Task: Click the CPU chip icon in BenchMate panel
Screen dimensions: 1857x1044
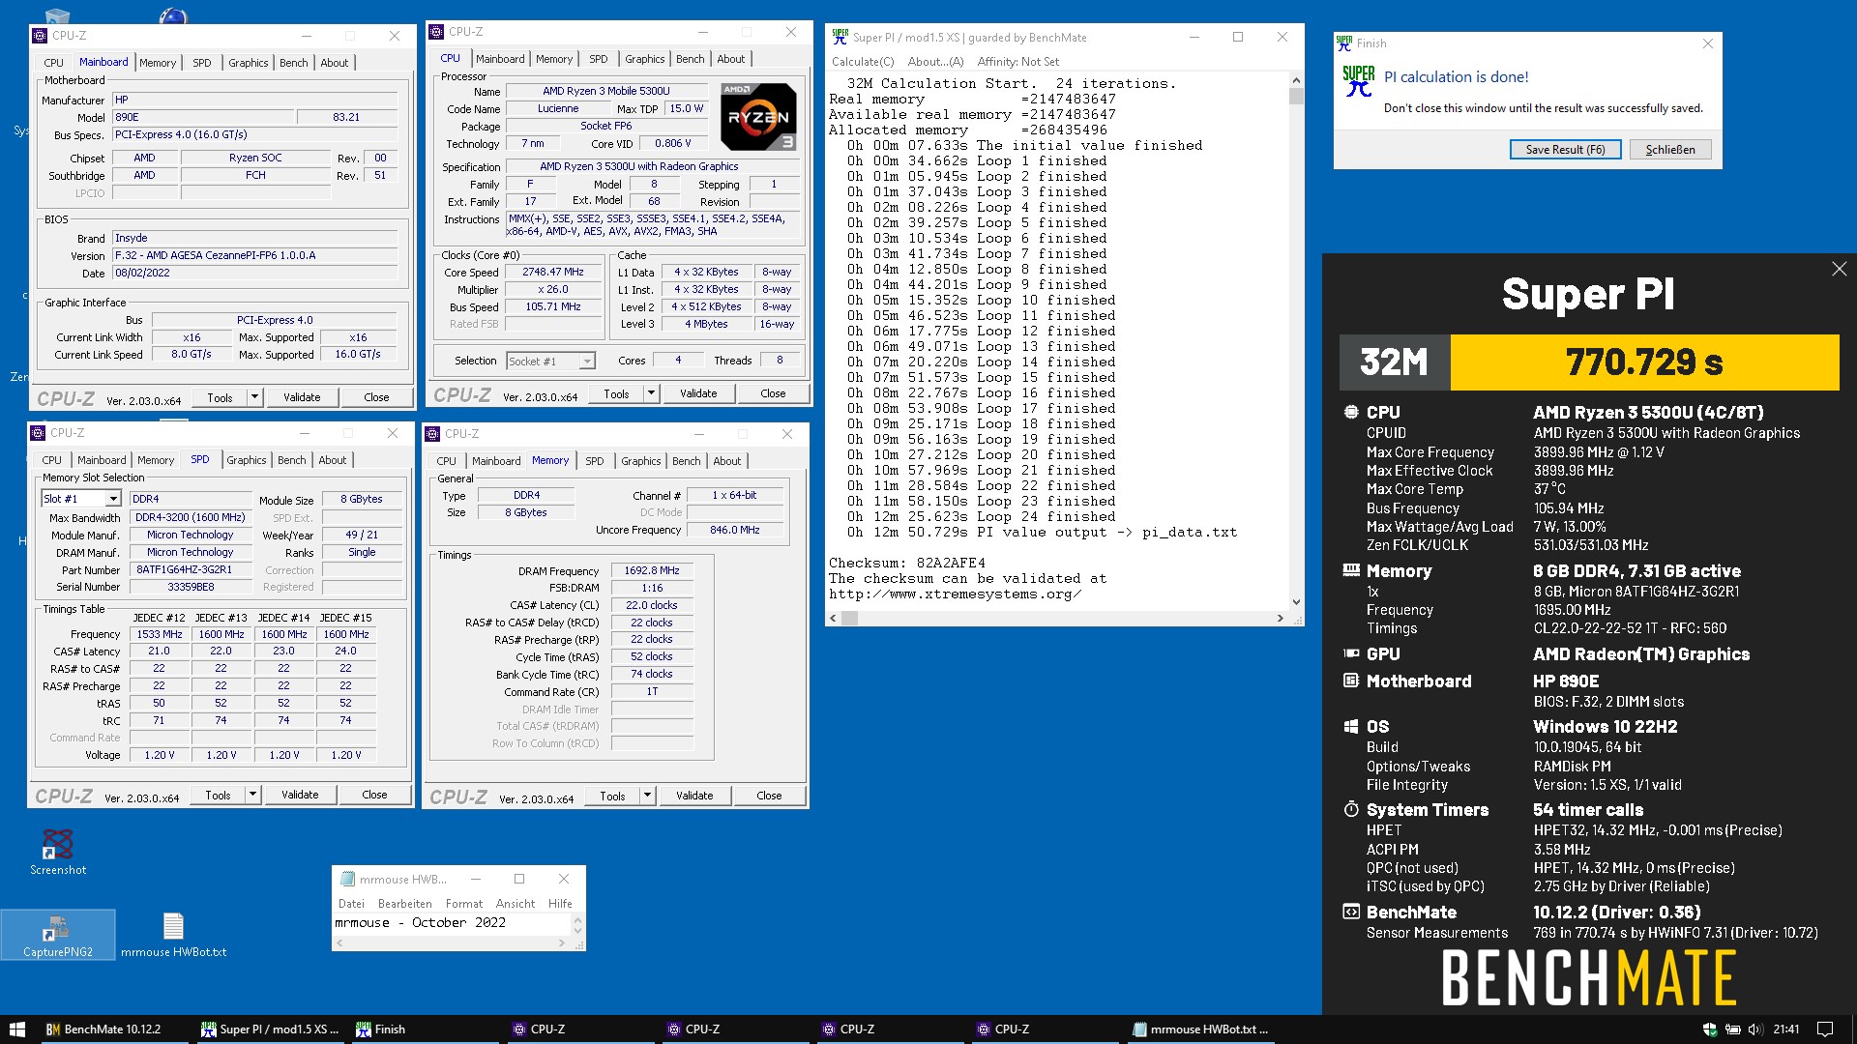Action: tap(1351, 412)
